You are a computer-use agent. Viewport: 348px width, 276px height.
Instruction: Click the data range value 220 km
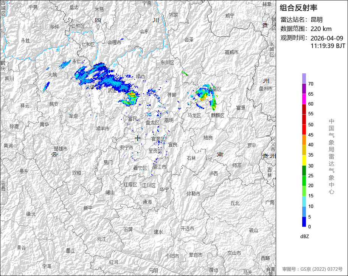tap(321, 29)
